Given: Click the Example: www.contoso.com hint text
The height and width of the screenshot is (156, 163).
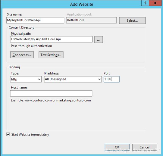Looking at the screenshot, I should [51, 100].
